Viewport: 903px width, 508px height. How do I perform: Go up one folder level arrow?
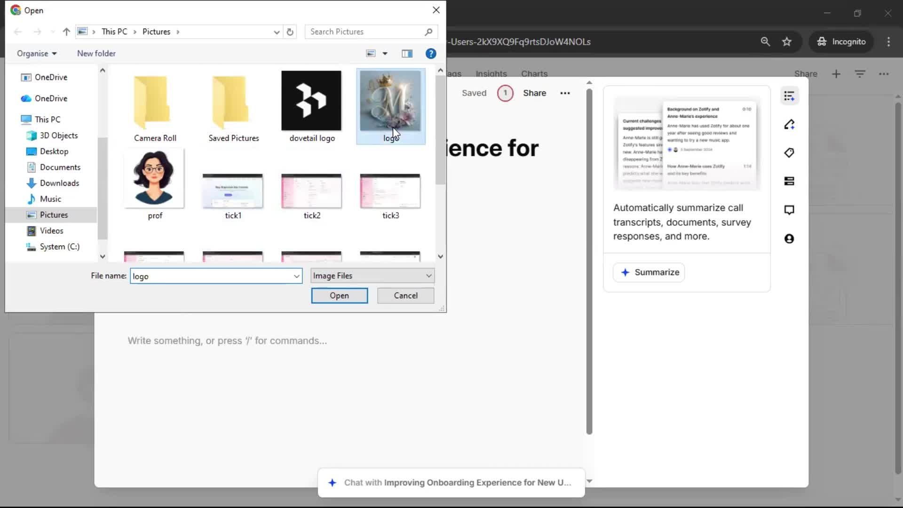point(66,32)
